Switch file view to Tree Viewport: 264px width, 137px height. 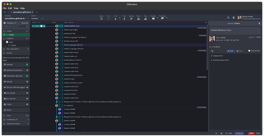tap(239, 51)
